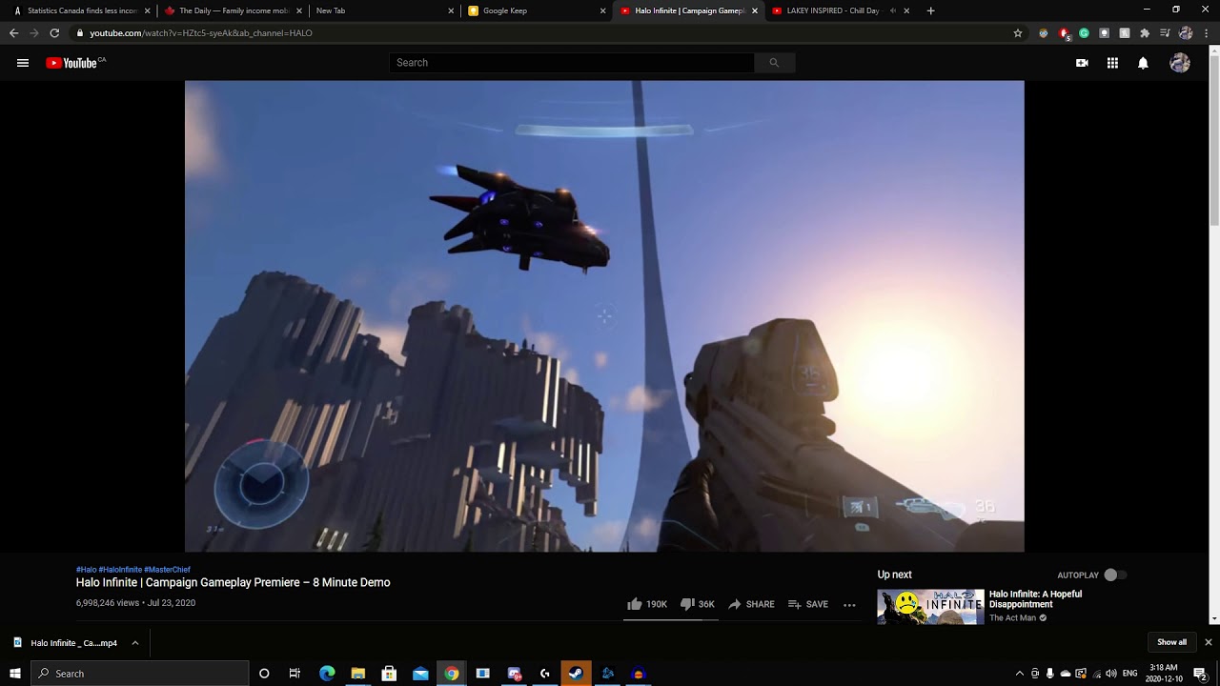This screenshot has width=1220, height=686.
Task: Click the YouTube search magnifier button
Action: [774, 63]
